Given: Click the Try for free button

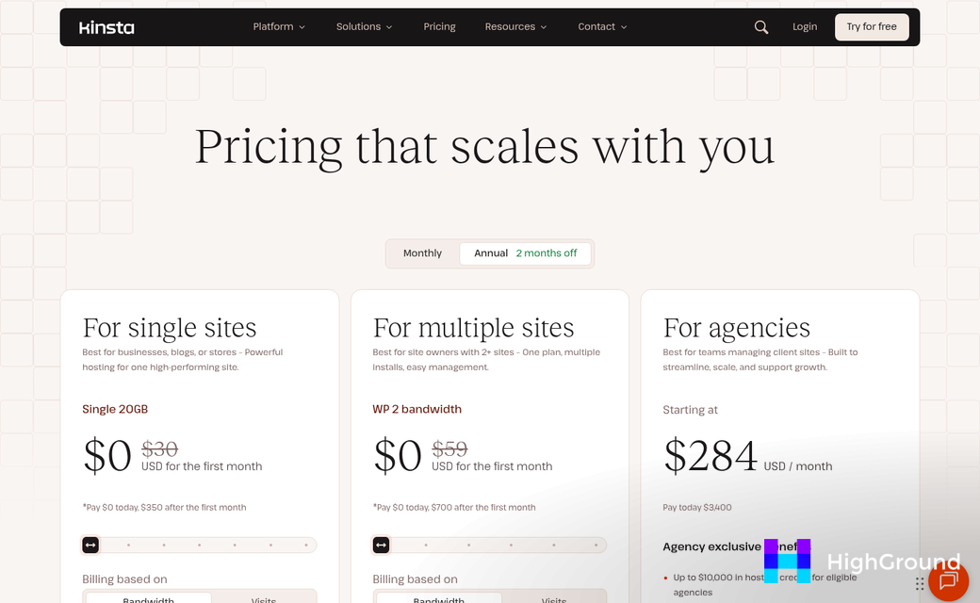Looking at the screenshot, I should pyautogui.click(x=872, y=26).
